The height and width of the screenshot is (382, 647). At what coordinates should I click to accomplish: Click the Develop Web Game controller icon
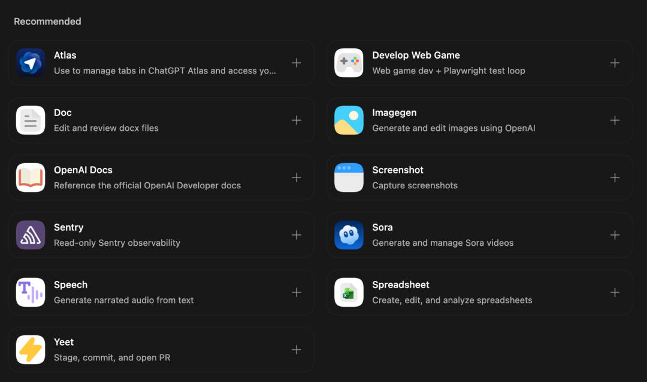349,63
